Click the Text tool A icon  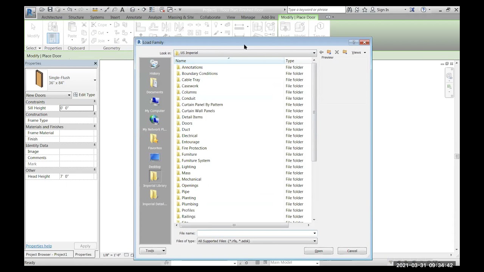click(x=122, y=9)
